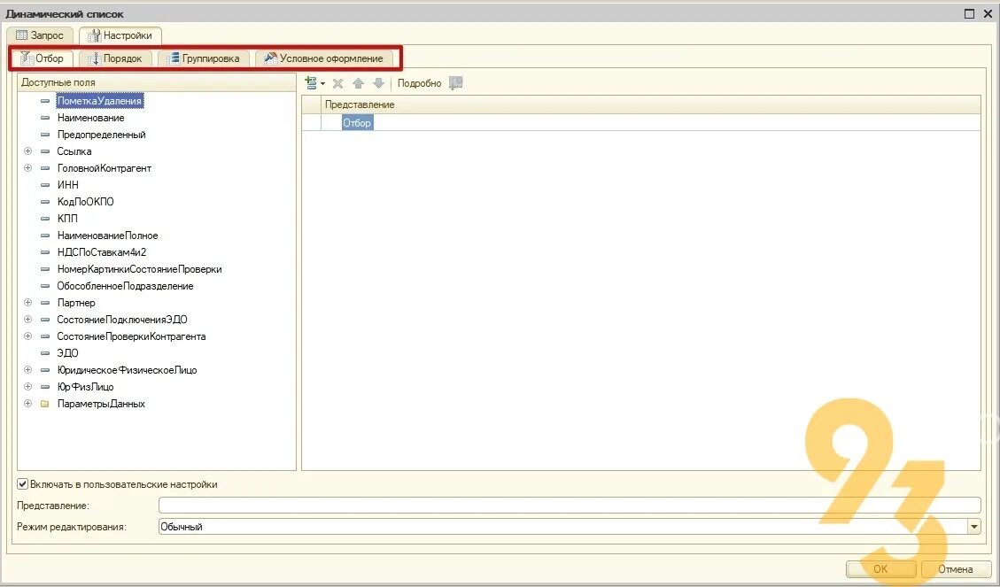
Task: Open the Группировка settings tab
Action: click(x=204, y=58)
